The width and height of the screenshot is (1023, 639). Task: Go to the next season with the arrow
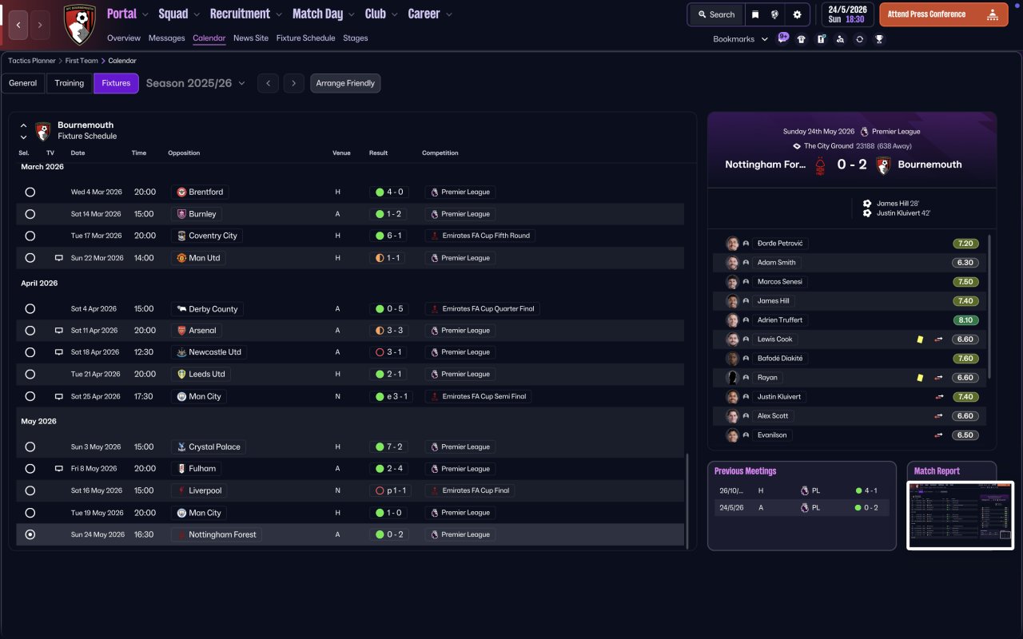(x=294, y=83)
